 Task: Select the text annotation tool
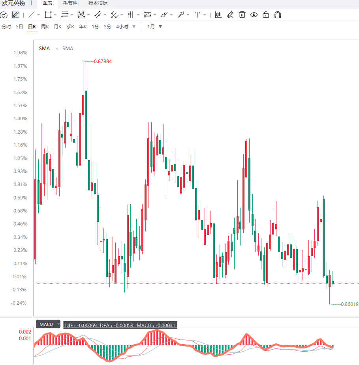click(x=197, y=15)
